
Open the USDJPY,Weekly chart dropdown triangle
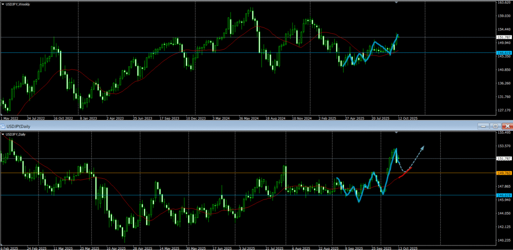click(3, 4)
